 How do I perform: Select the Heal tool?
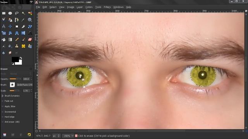(x=23, y=46)
